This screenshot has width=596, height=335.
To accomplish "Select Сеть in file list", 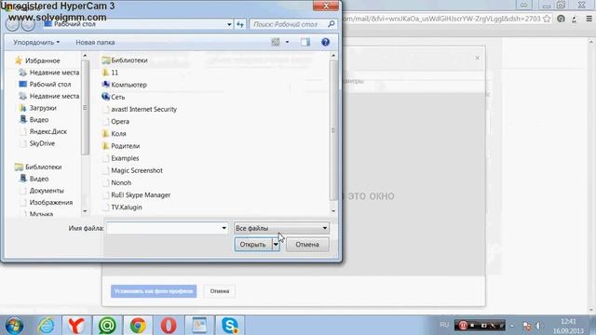I will [x=117, y=97].
